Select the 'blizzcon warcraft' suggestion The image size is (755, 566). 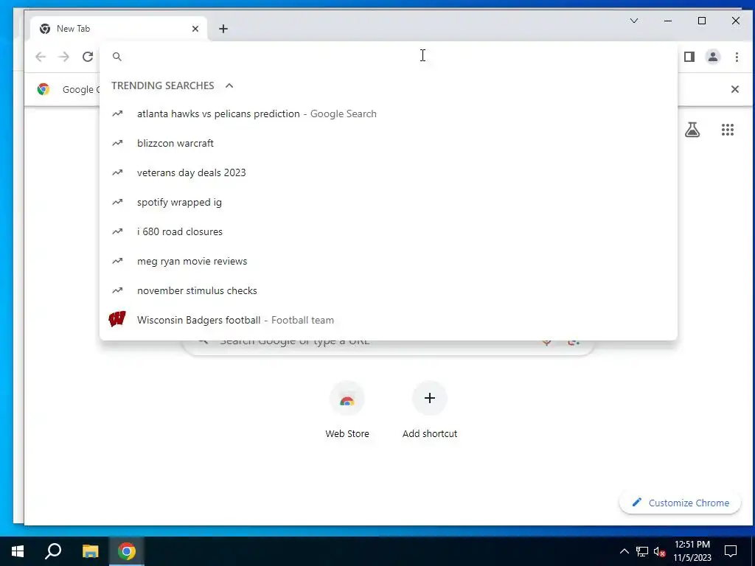coord(388,143)
